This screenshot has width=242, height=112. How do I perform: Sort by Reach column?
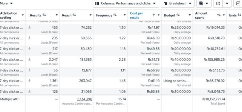pyautogui.click(x=74, y=15)
